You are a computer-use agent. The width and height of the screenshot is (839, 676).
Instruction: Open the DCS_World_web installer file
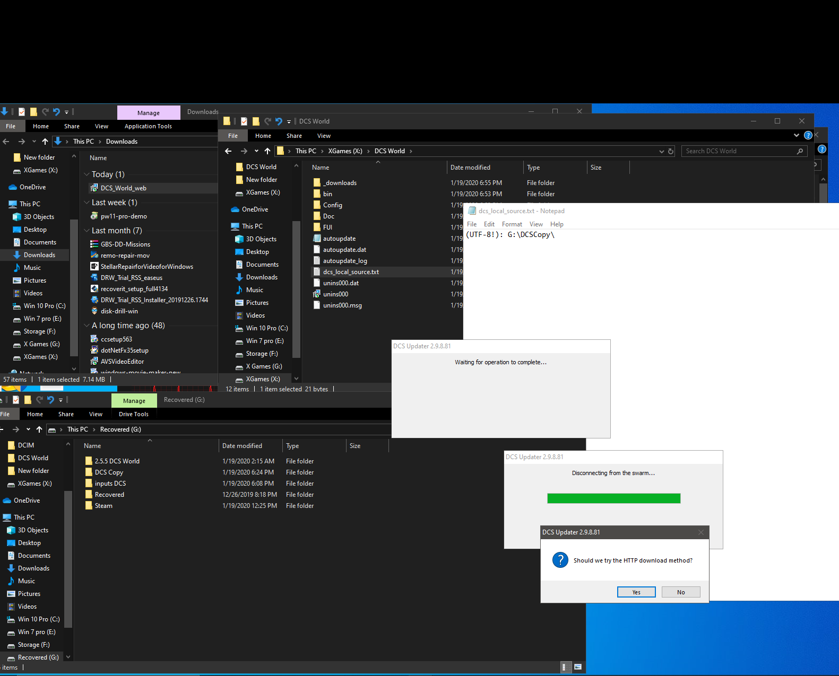(123, 188)
